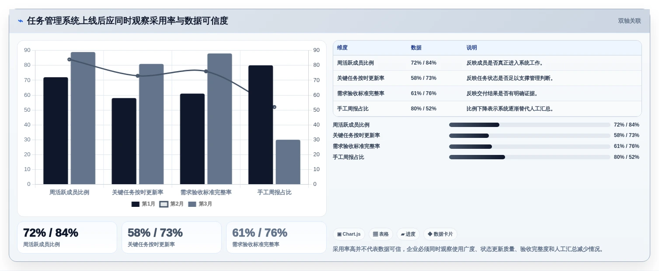Screen dimensions: 659x271
Task: Toggle the 第3月 legend entry
Action: 200,204
